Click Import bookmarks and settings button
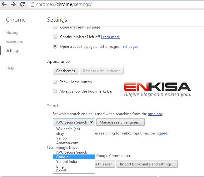 point(147,164)
